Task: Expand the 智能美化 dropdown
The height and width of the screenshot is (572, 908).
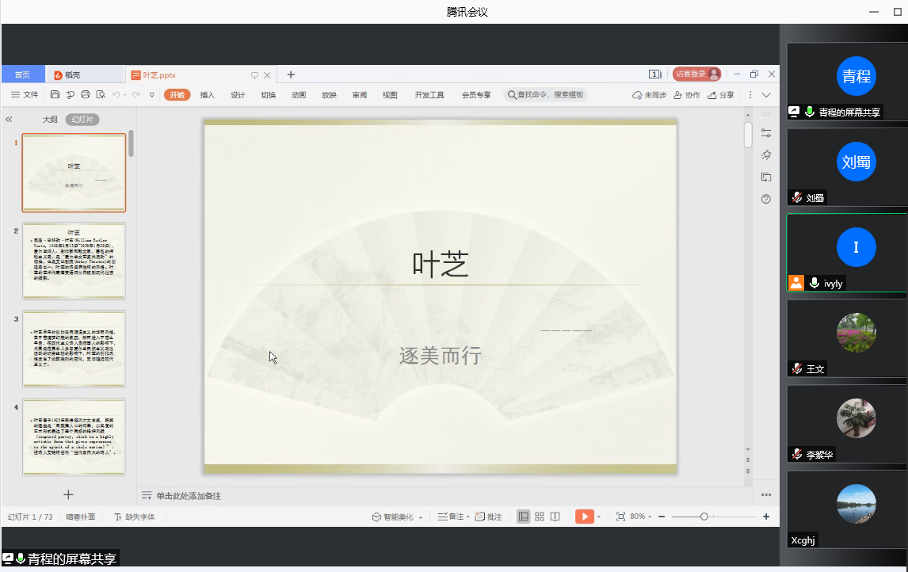Action: tap(420, 517)
